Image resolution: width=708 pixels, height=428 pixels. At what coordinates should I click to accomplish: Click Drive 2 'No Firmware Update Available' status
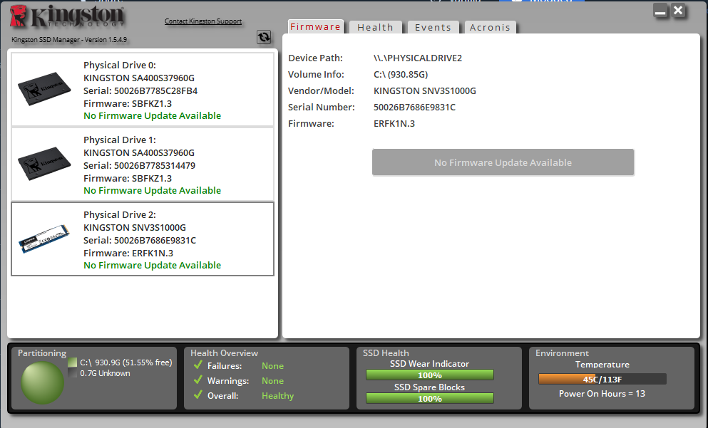tap(152, 265)
